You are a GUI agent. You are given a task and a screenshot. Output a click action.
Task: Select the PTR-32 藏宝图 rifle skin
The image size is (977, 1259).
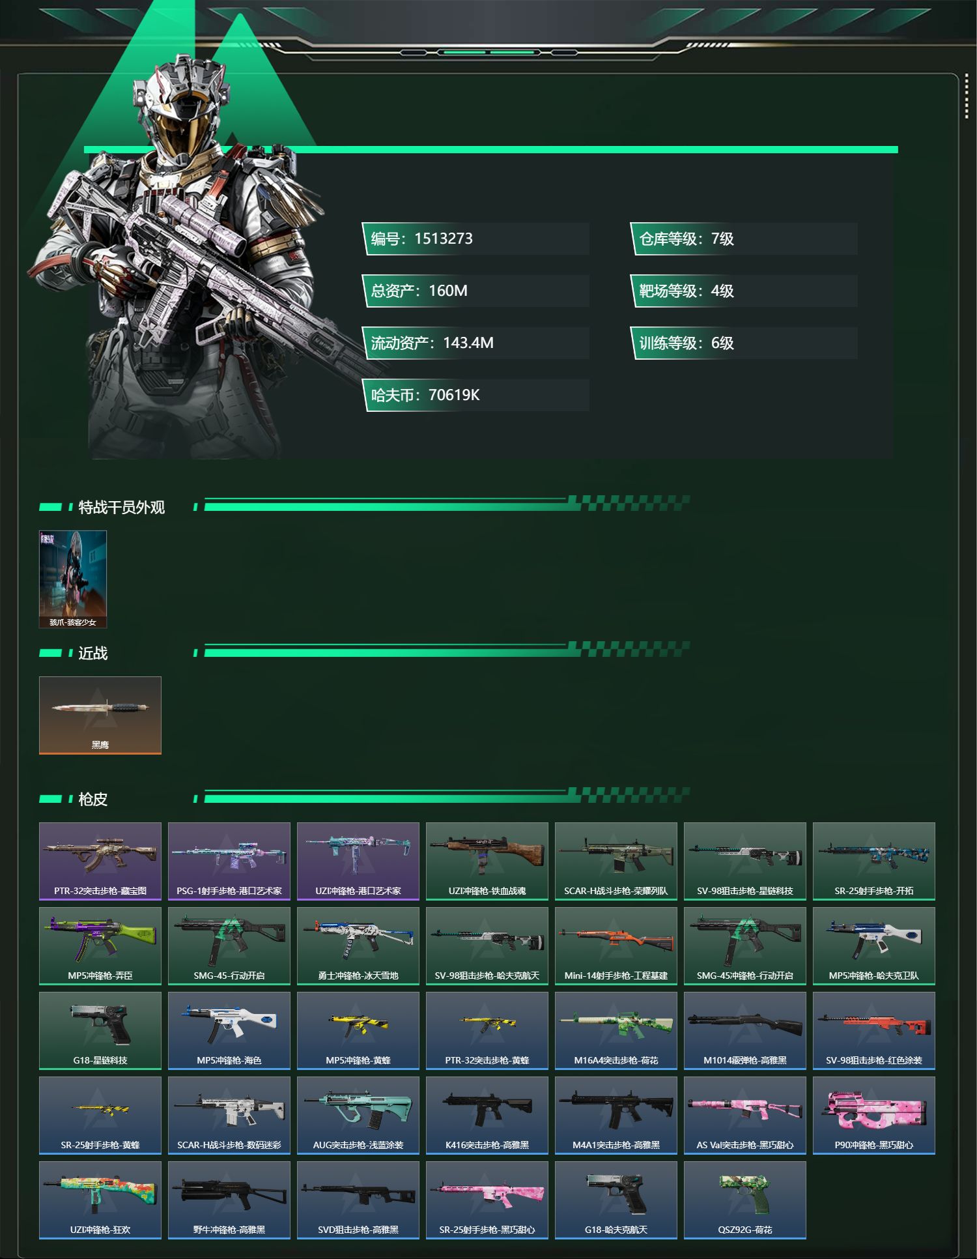point(100,861)
